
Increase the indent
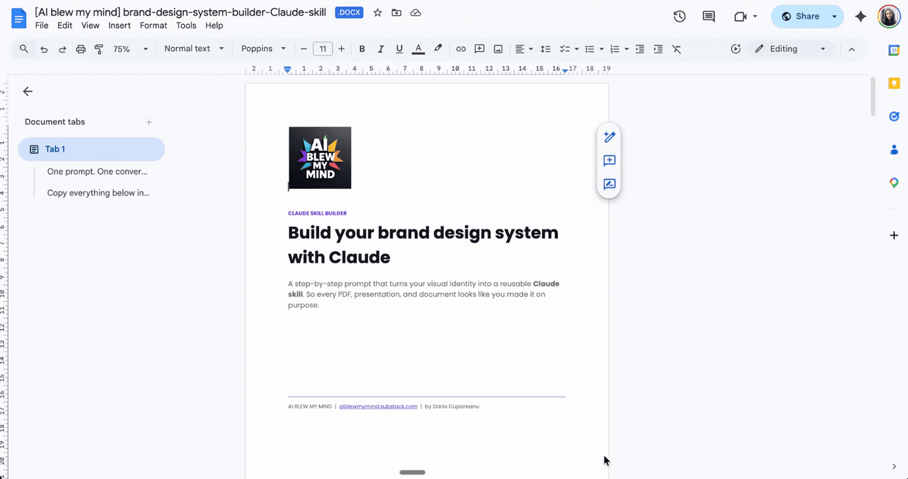658,49
